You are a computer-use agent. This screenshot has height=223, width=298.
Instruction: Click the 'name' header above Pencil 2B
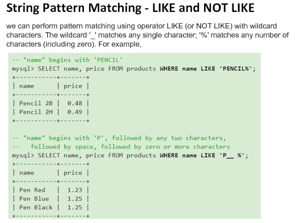[x=26, y=86]
